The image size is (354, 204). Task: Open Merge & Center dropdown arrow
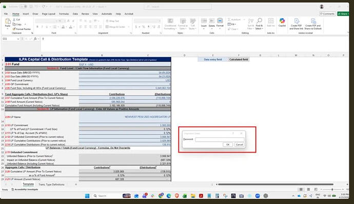[129, 27]
